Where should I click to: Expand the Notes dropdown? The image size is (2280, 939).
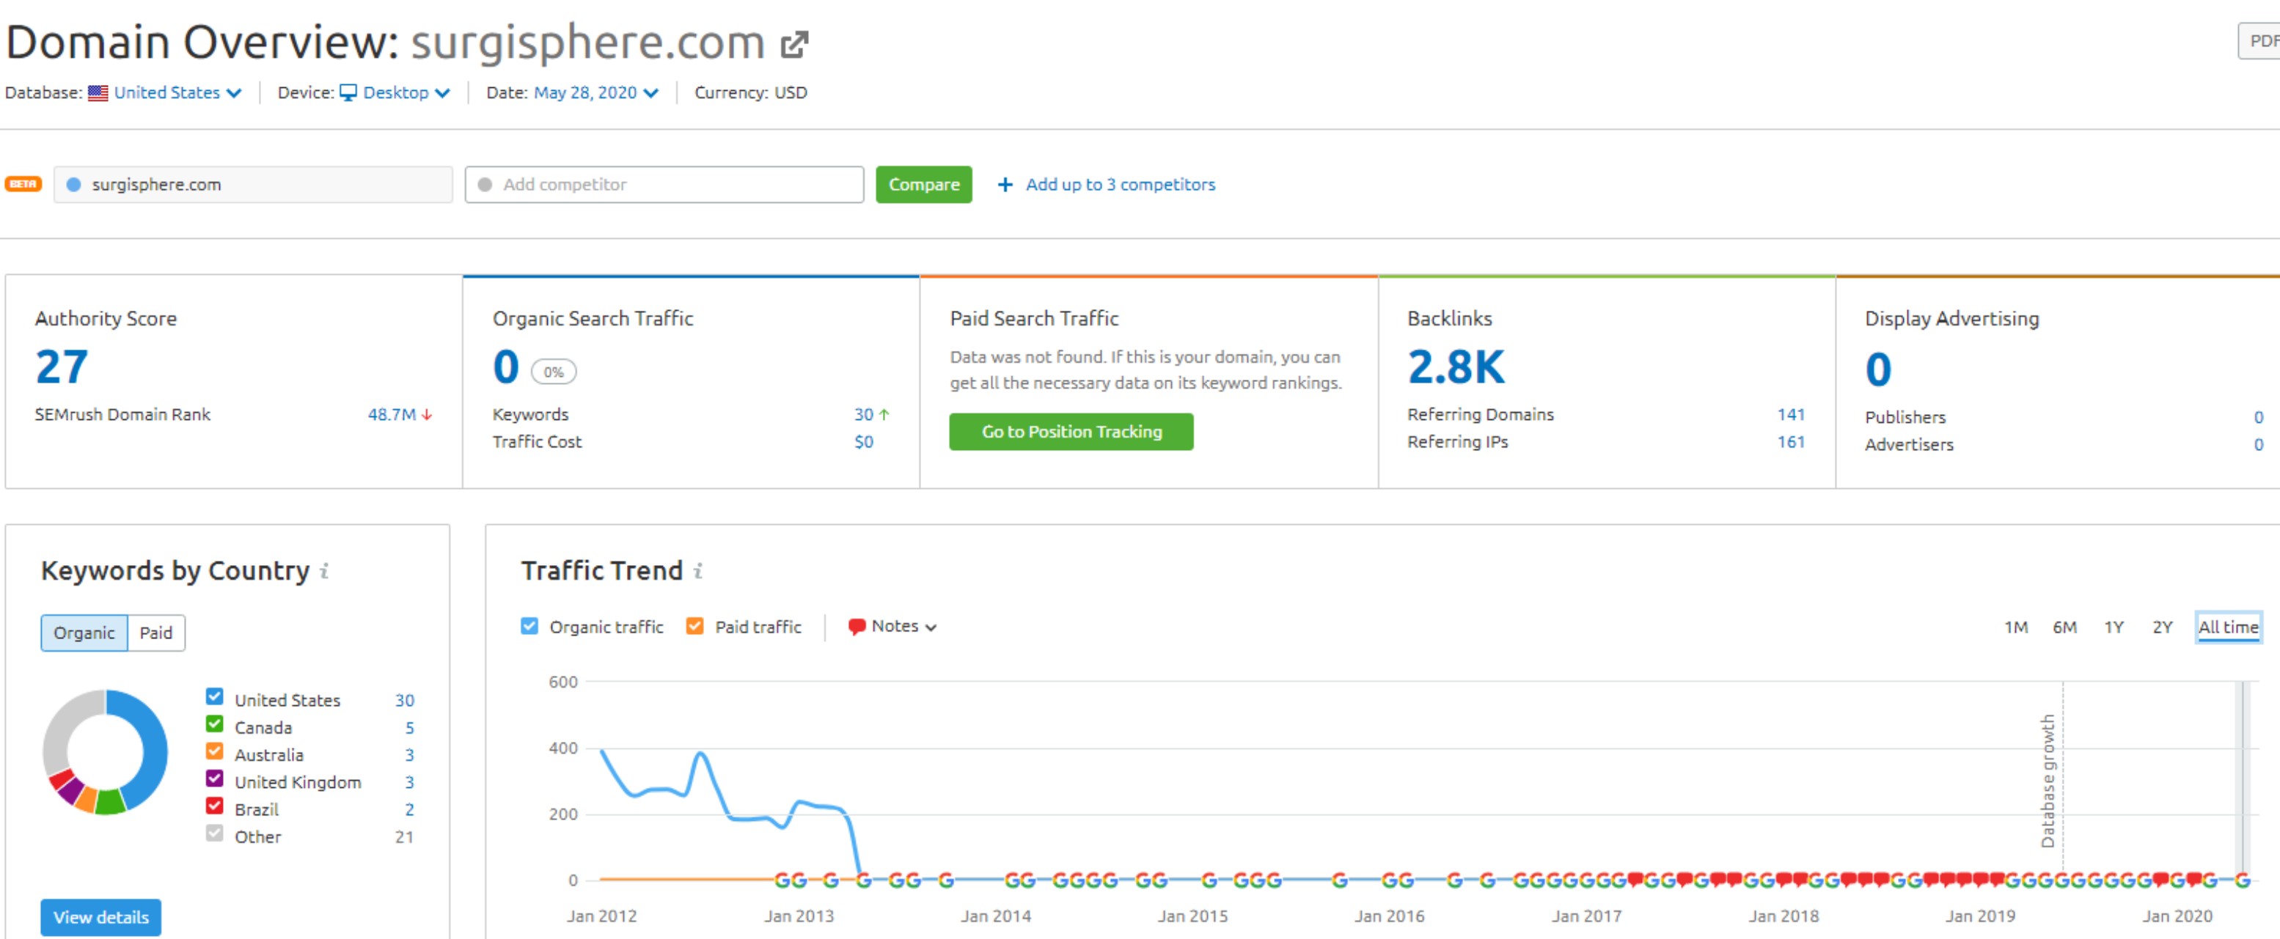click(x=892, y=627)
